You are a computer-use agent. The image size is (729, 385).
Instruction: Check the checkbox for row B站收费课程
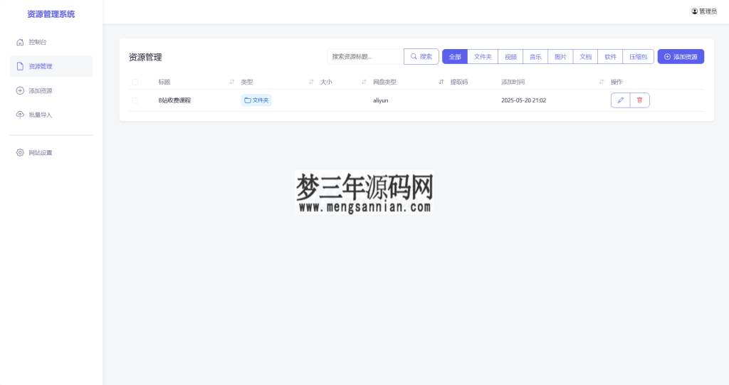coord(135,100)
